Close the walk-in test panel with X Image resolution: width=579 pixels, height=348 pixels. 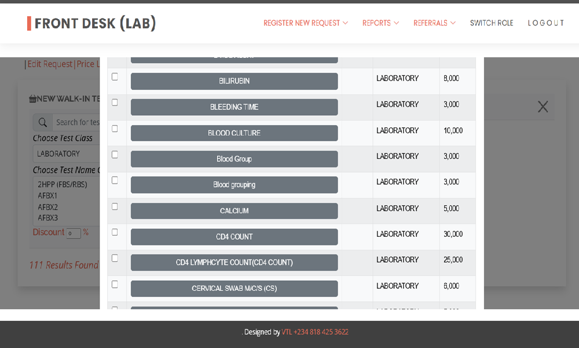(543, 107)
